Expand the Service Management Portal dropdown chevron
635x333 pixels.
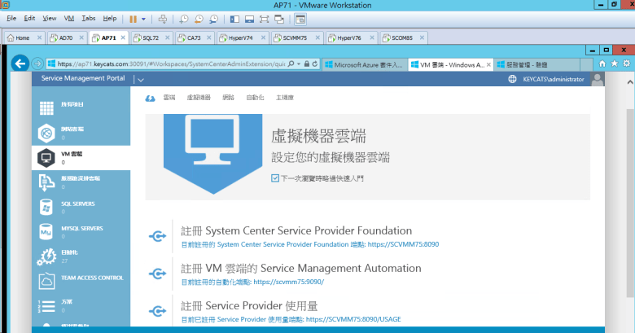point(140,80)
